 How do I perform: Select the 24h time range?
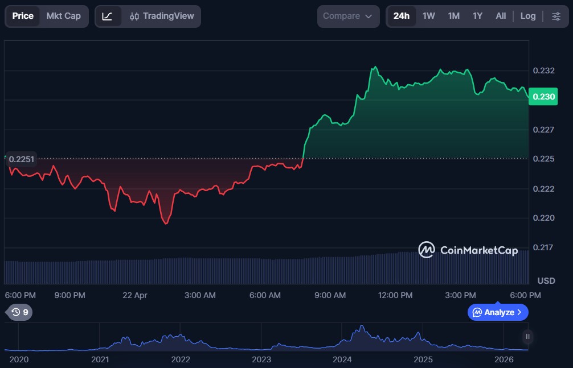click(x=401, y=16)
